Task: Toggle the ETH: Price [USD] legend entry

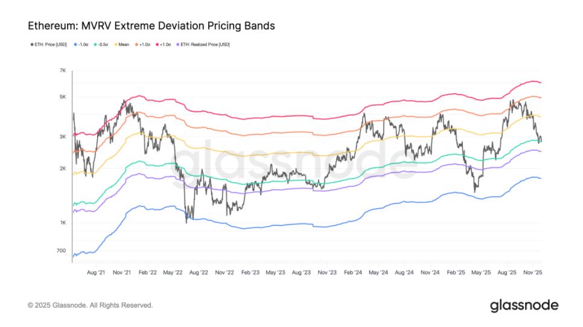Action: tap(49, 45)
